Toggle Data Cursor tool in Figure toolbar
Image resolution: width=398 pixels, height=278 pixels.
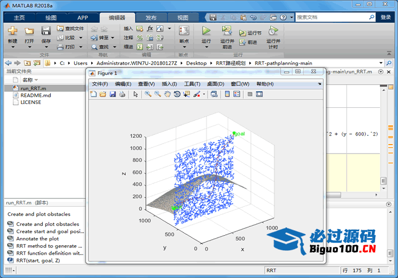[x=186, y=95]
